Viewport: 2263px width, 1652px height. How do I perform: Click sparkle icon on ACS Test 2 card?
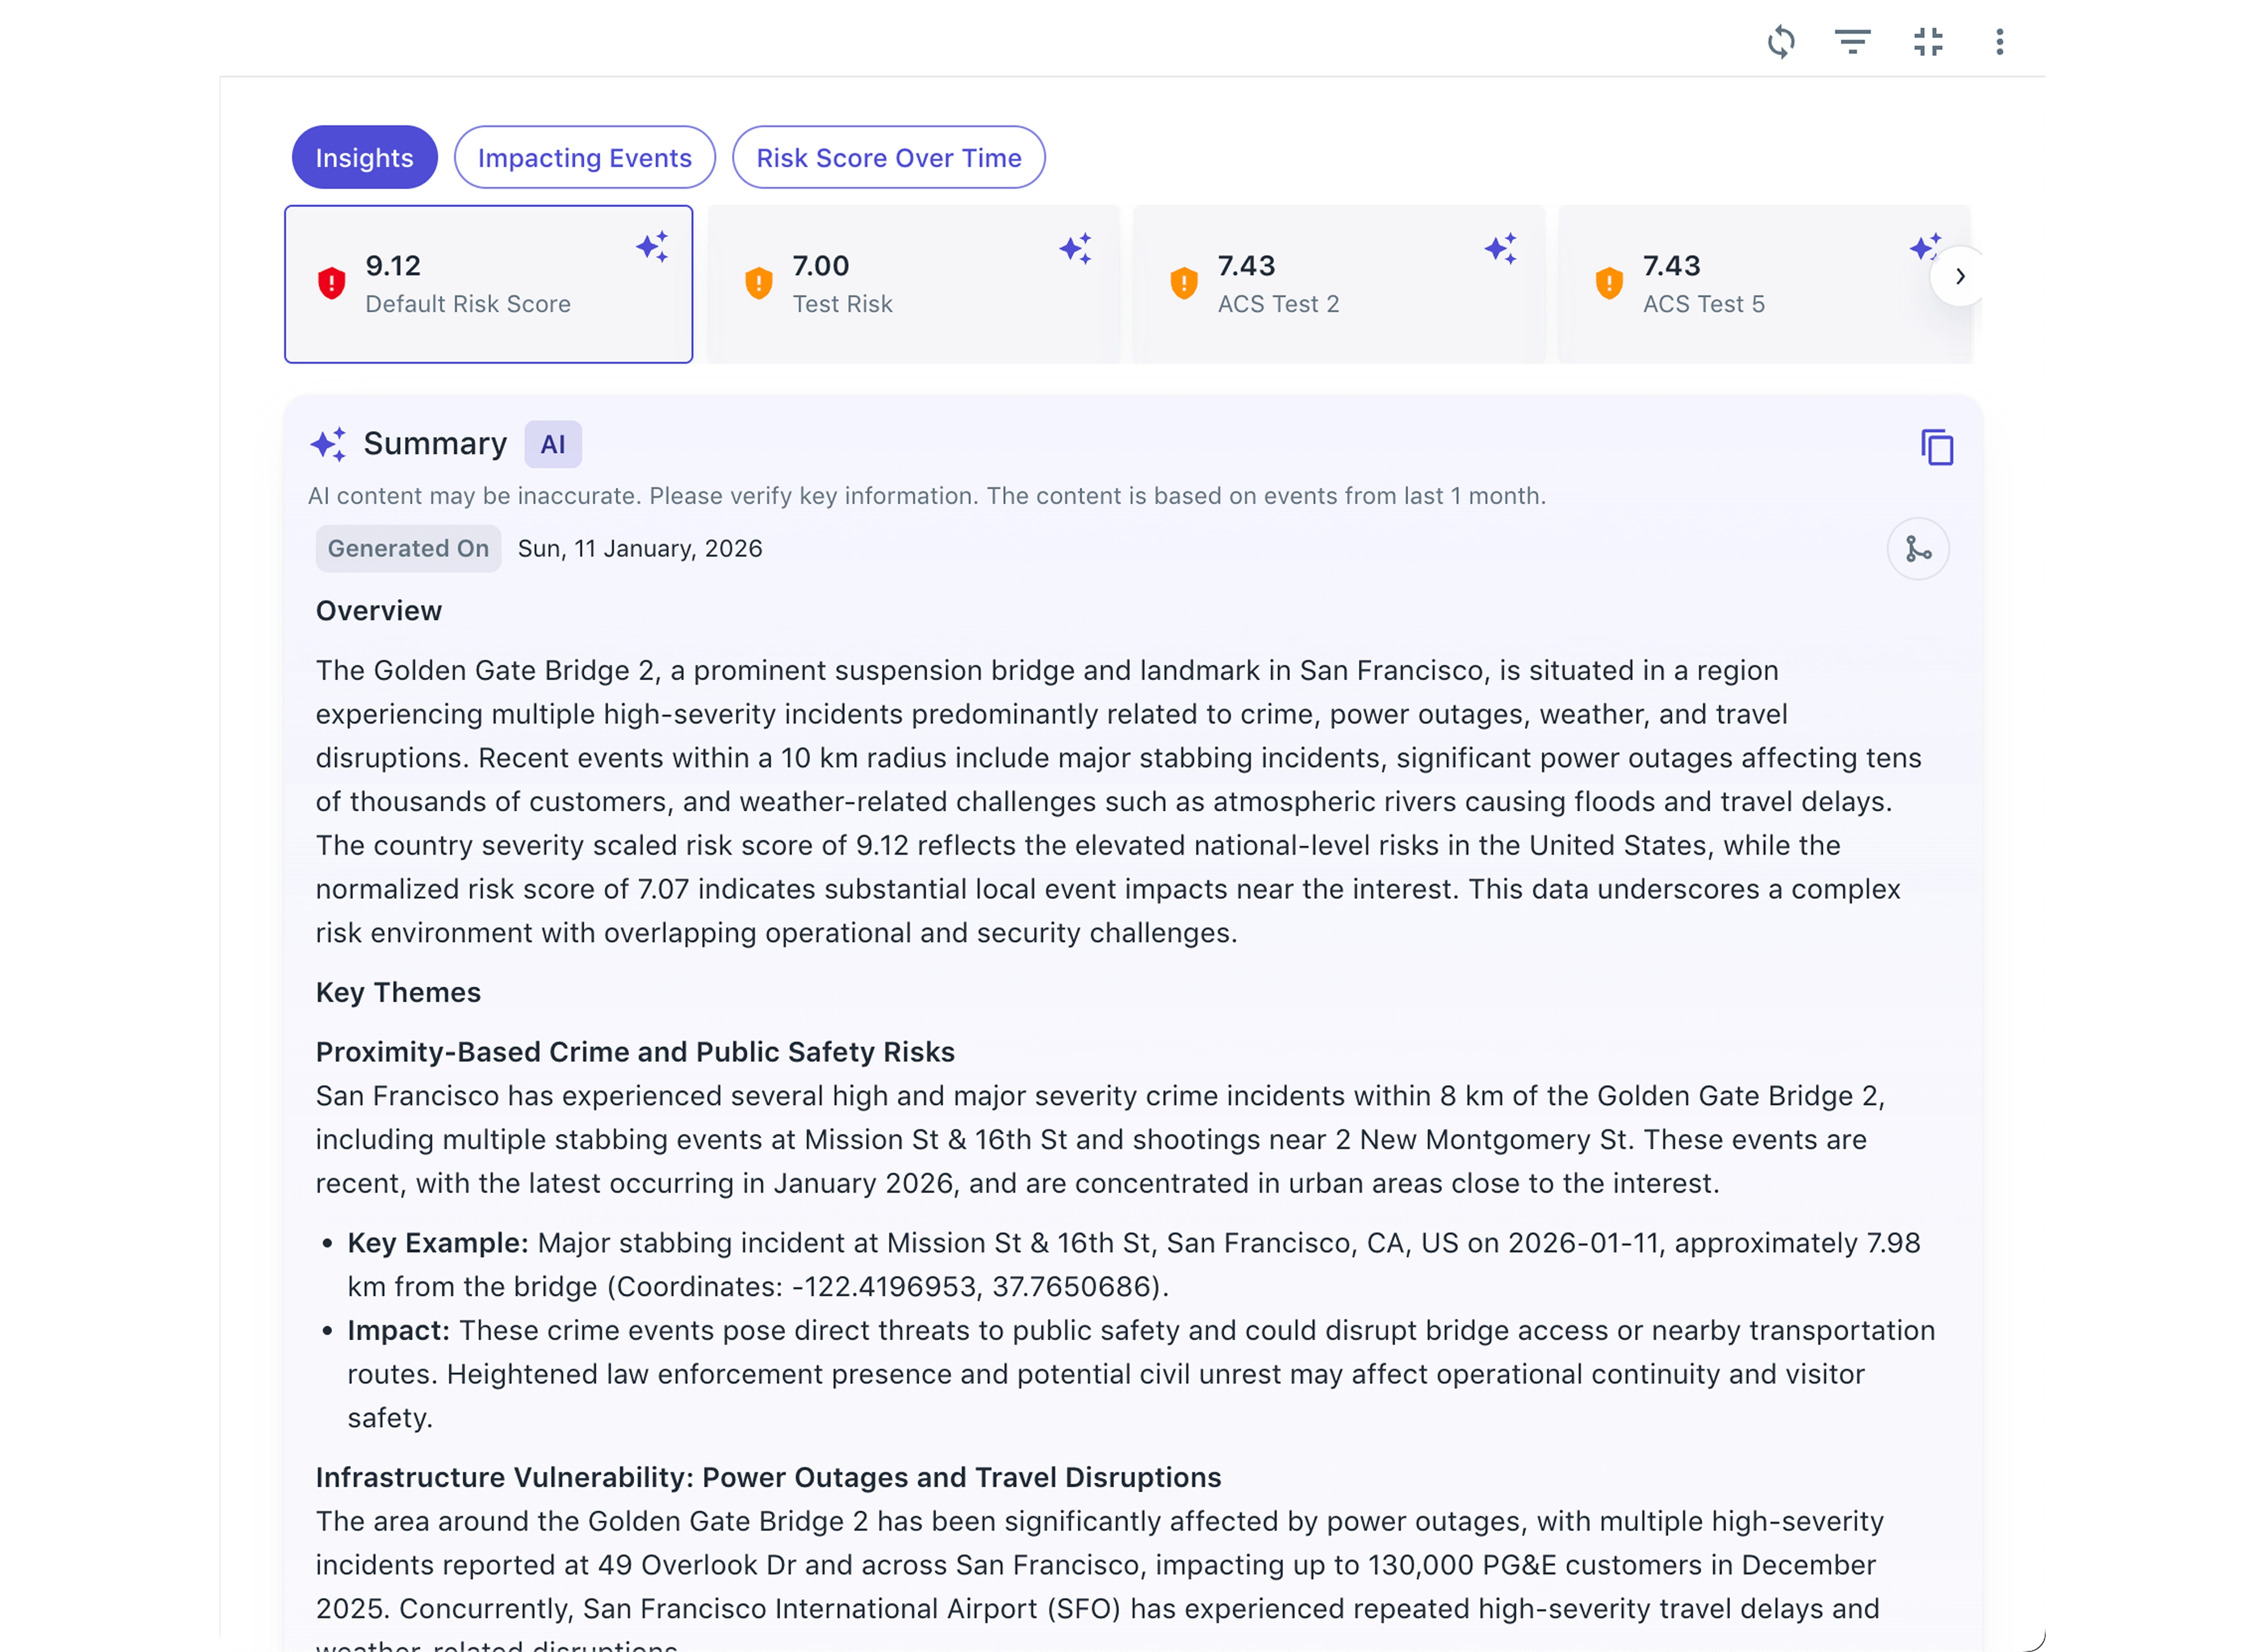(x=1501, y=248)
